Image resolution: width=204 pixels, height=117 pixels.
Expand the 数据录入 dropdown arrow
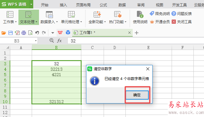click(x=57, y=22)
